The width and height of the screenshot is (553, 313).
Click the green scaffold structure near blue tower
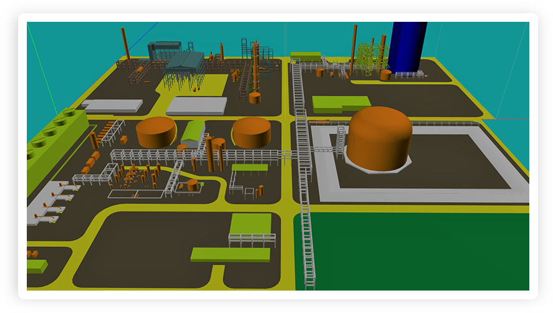point(368,59)
